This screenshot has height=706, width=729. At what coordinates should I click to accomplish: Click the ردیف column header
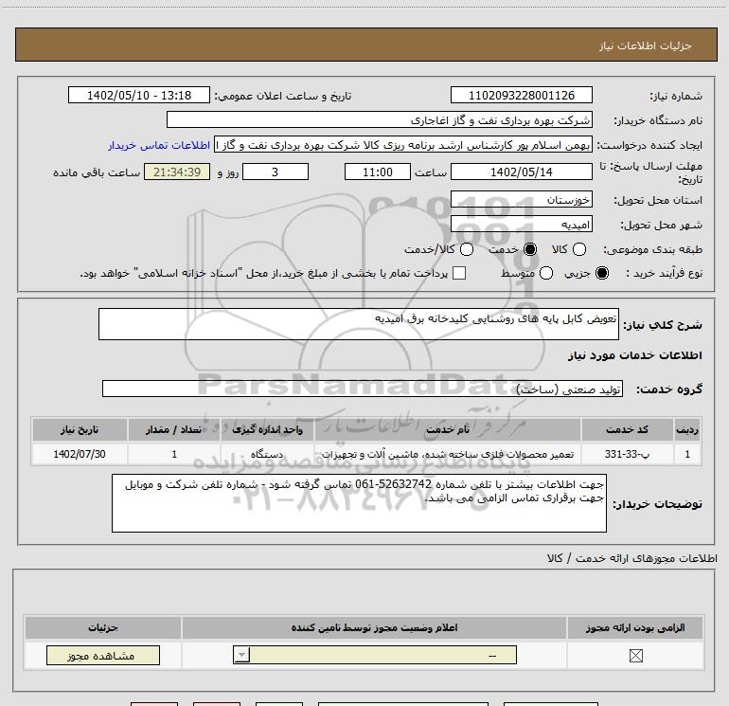[687, 429]
